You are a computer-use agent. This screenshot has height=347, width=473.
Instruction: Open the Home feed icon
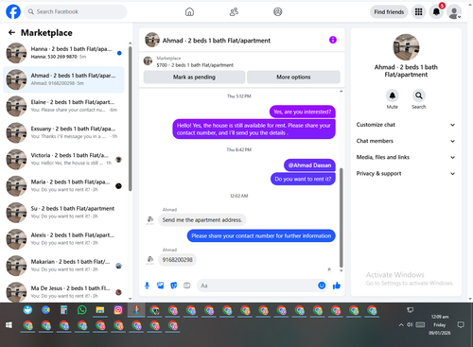(x=189, y=12)
